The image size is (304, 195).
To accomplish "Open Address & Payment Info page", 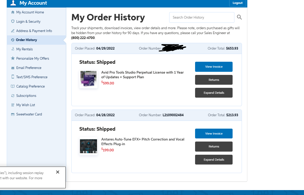I will [34, 31].
